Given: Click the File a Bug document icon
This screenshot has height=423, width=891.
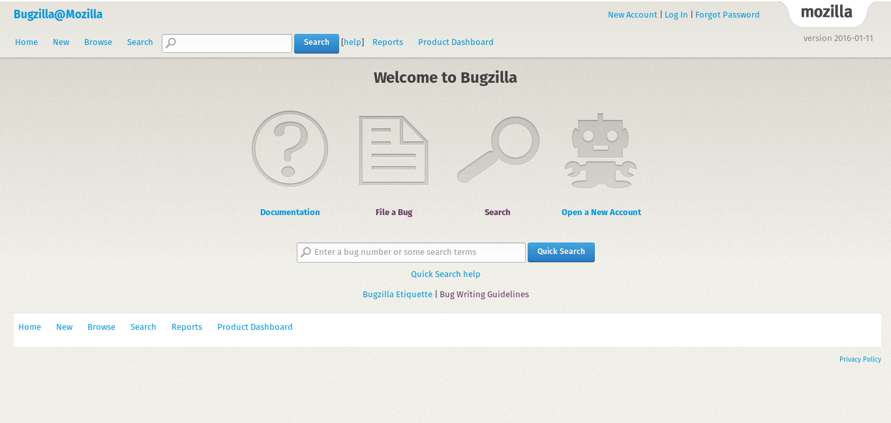Looking at the screenshot, I should [393, 151].
